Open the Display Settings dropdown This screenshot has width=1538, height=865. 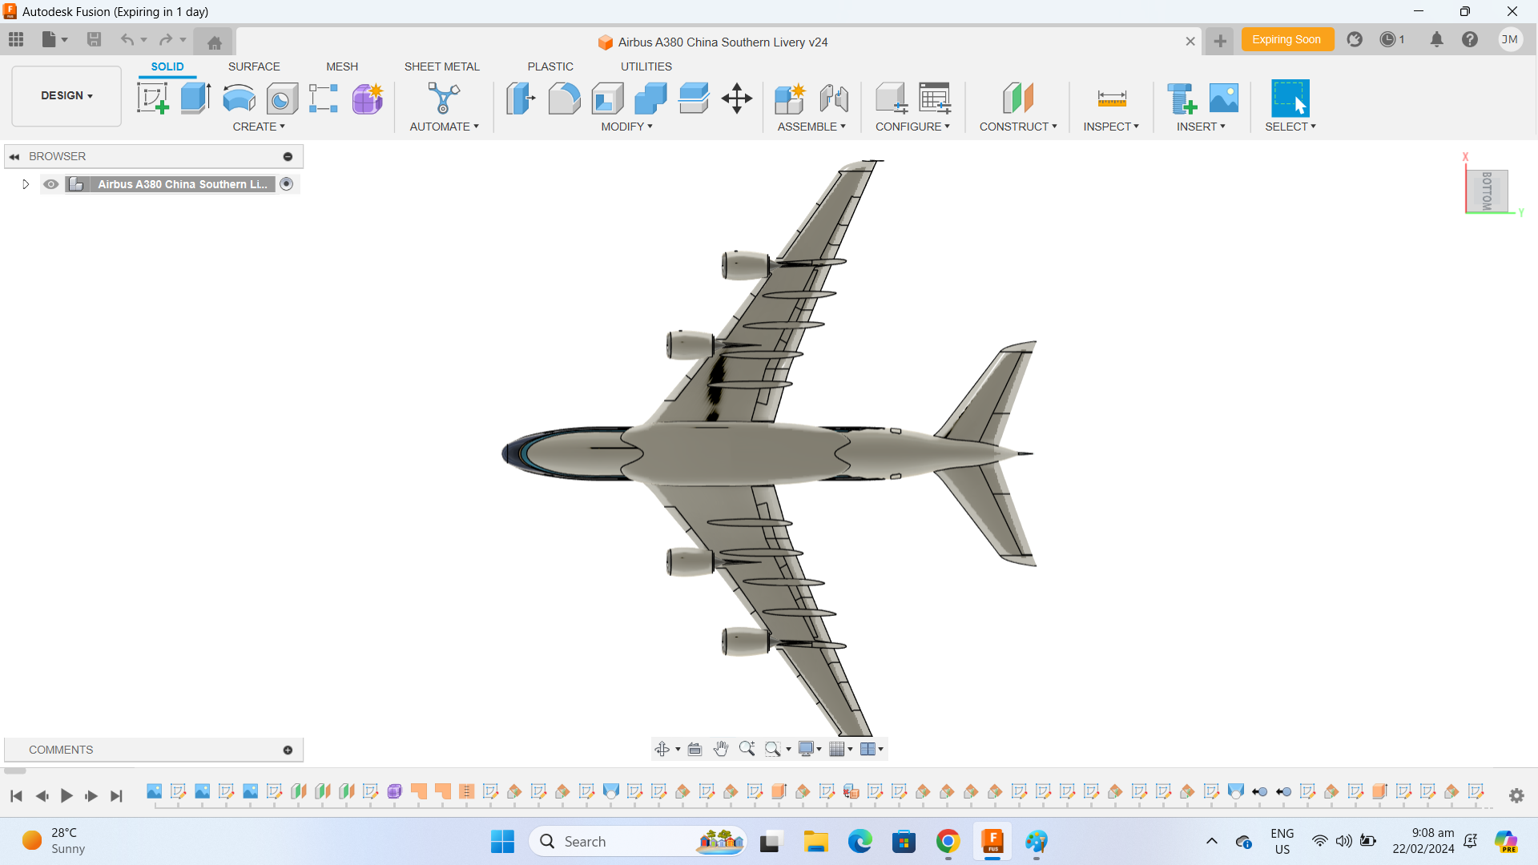pyautogui.click(x=809, y=749)
